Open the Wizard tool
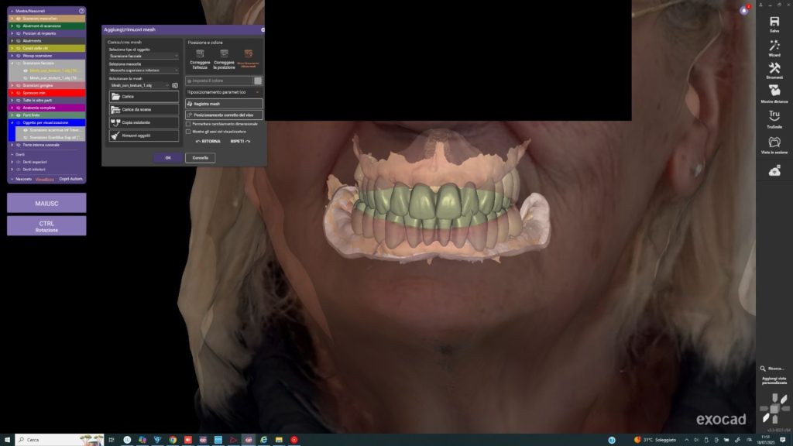793x446 pixels. pyautogui.click(x=774, y=47)
